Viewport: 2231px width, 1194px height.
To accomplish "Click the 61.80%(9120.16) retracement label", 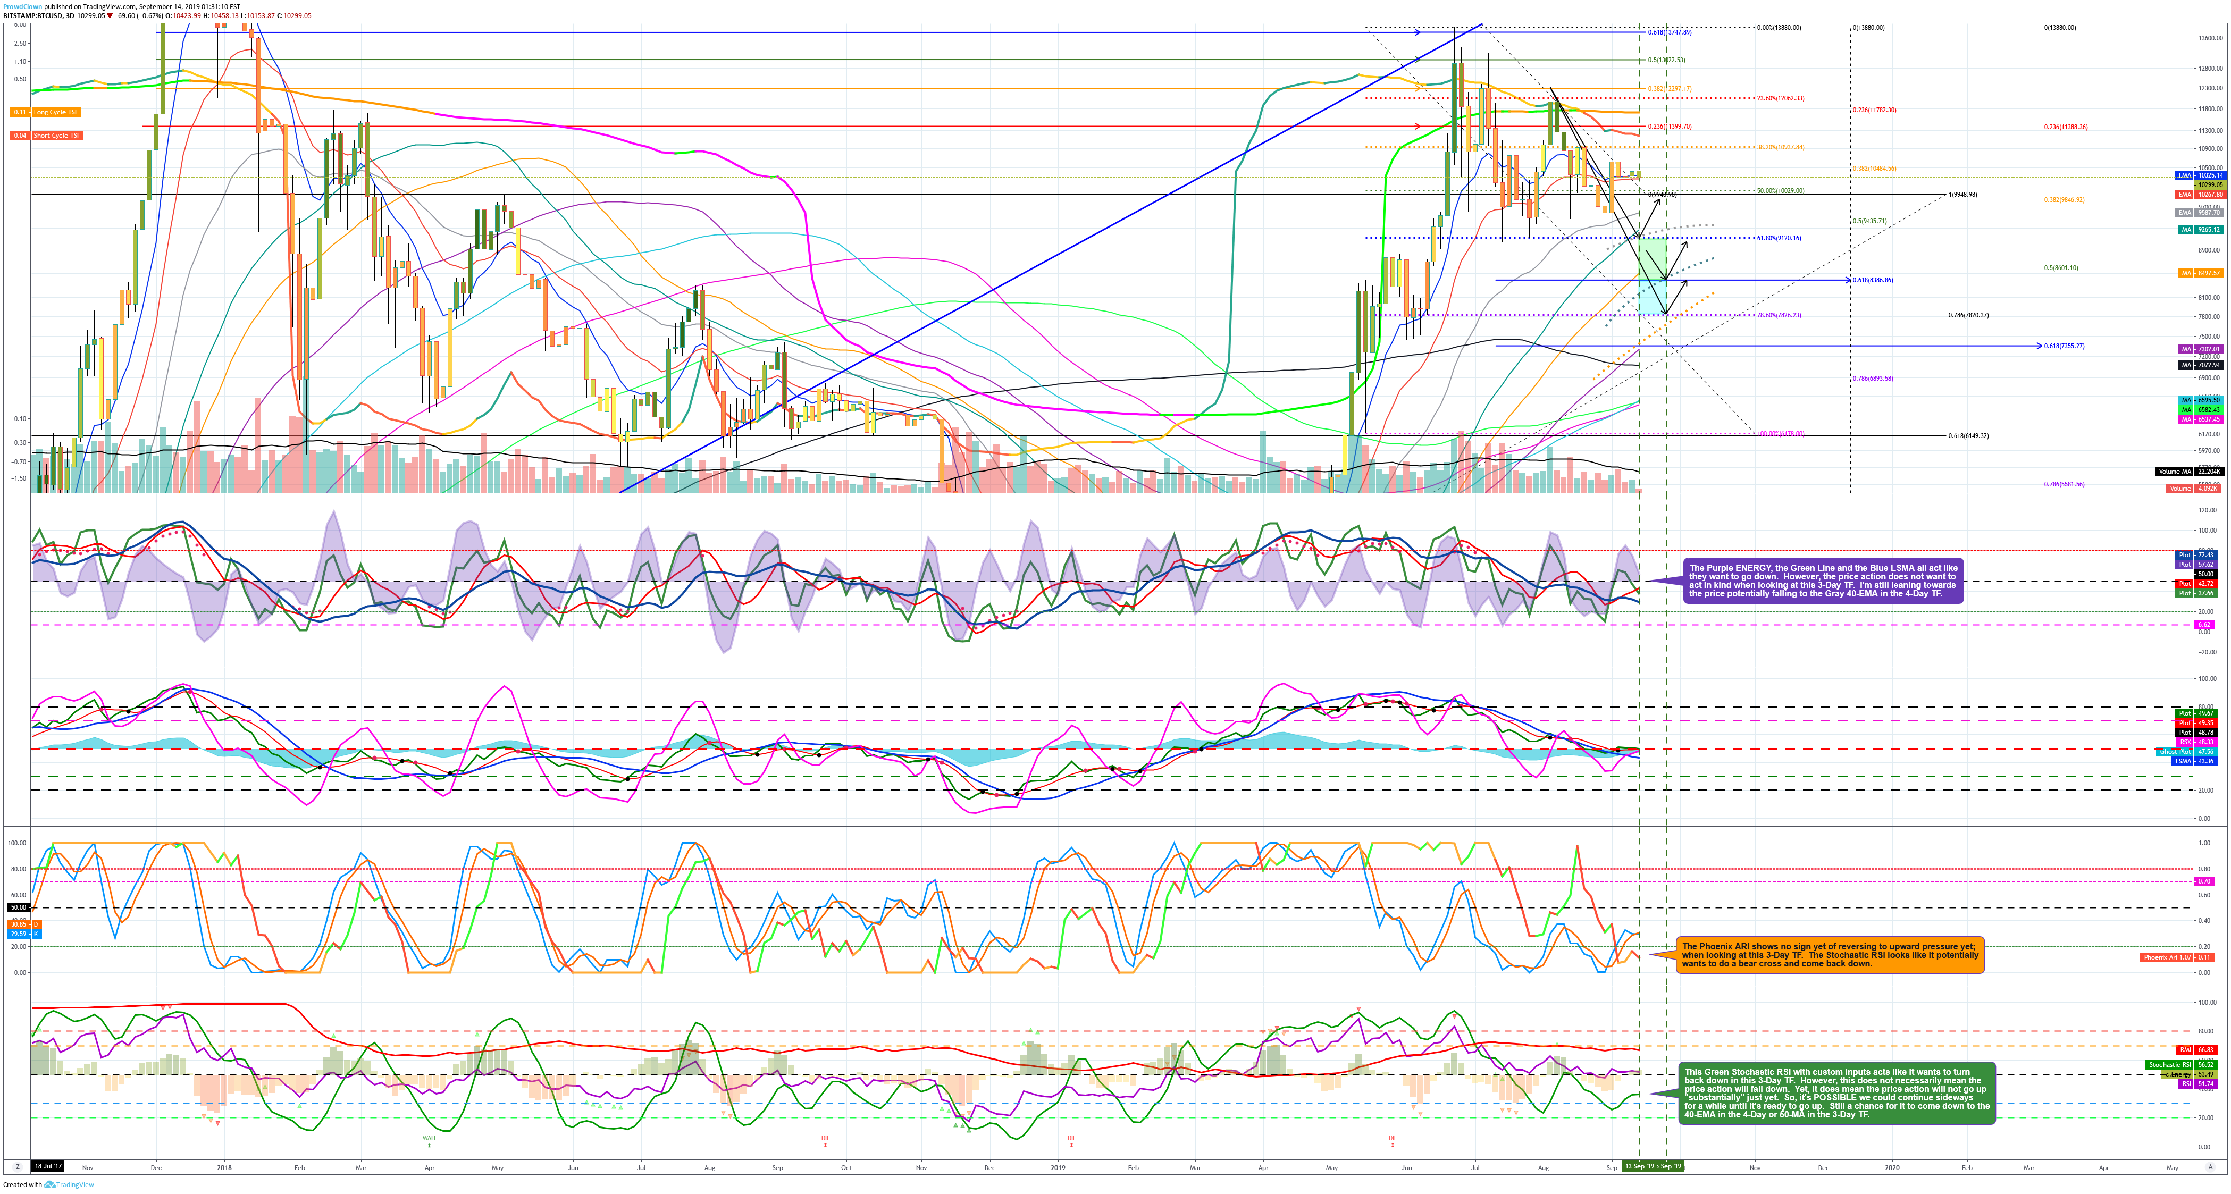I will tap(1779, 238).
